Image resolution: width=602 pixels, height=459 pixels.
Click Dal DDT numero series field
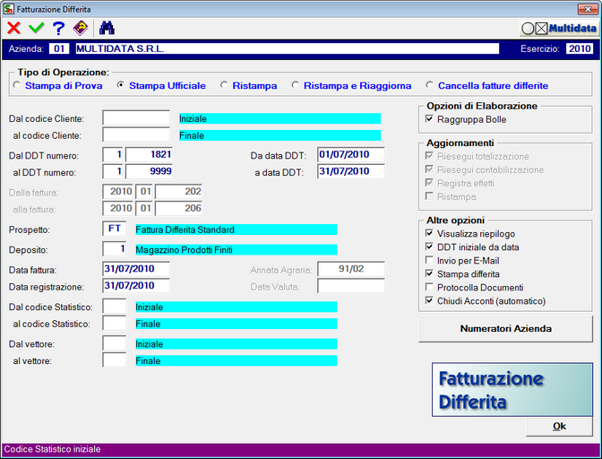113,155
